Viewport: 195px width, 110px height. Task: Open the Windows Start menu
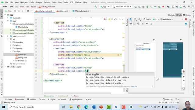point(3,107)
